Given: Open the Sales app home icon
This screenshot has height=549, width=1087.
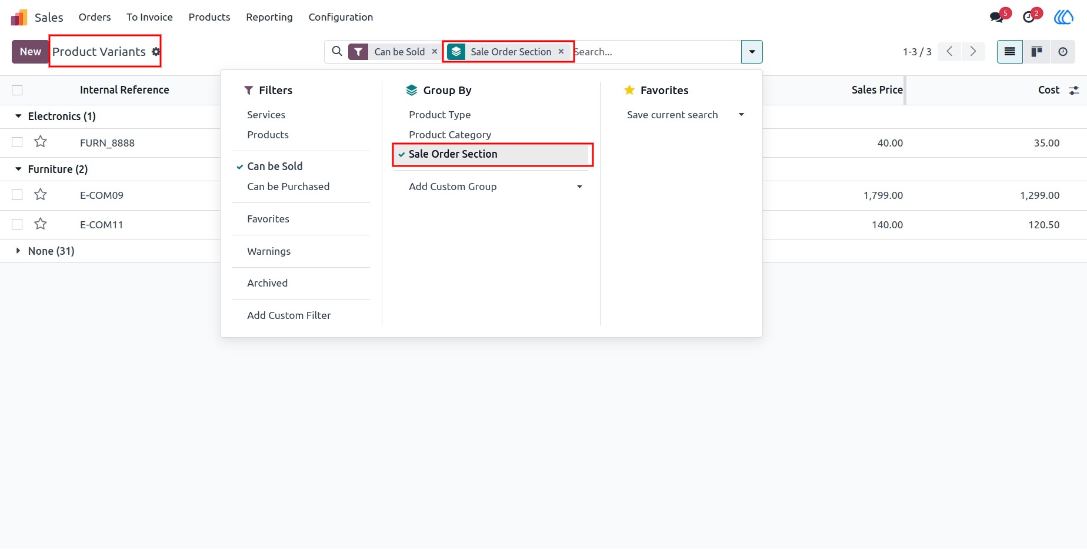Looking at the screenshot, I should (x=19, y=18).
